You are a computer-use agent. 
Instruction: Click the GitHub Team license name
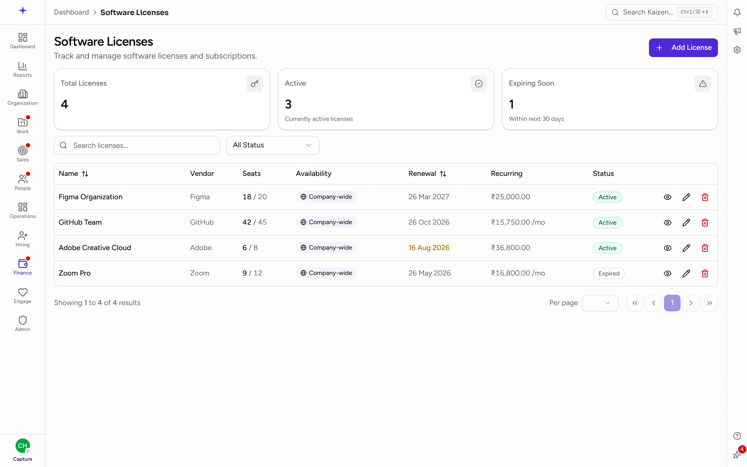[80, 222]
